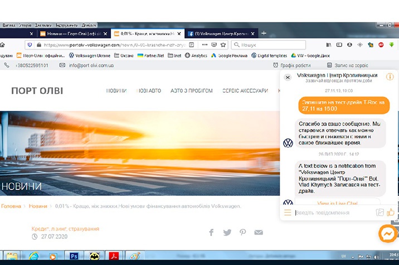
Task: Close the Facebook Volkswagen tab
Action: [x=252, y=33]
